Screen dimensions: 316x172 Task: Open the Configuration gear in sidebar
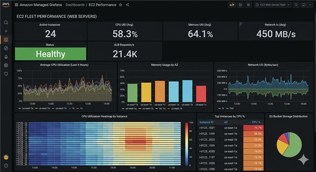(6, 65)
